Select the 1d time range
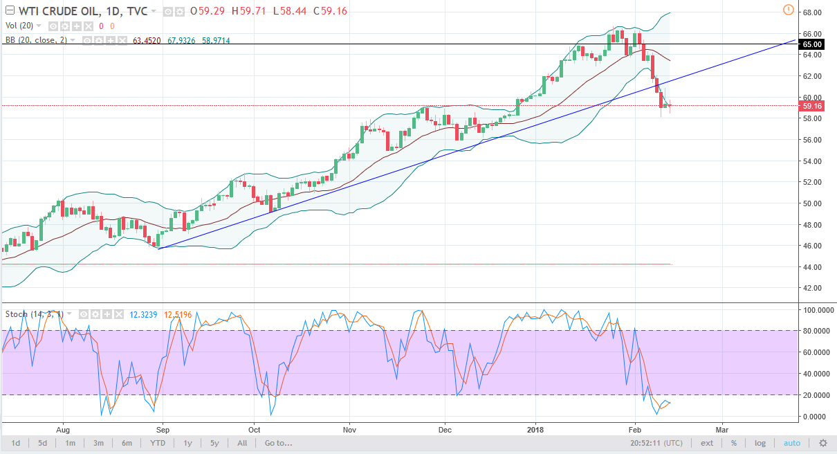 (15, 443)
